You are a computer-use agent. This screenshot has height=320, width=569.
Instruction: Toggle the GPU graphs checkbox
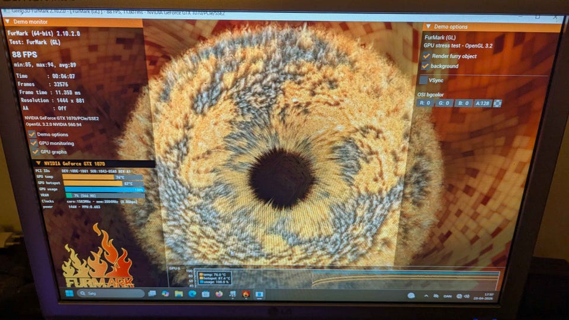36,152
